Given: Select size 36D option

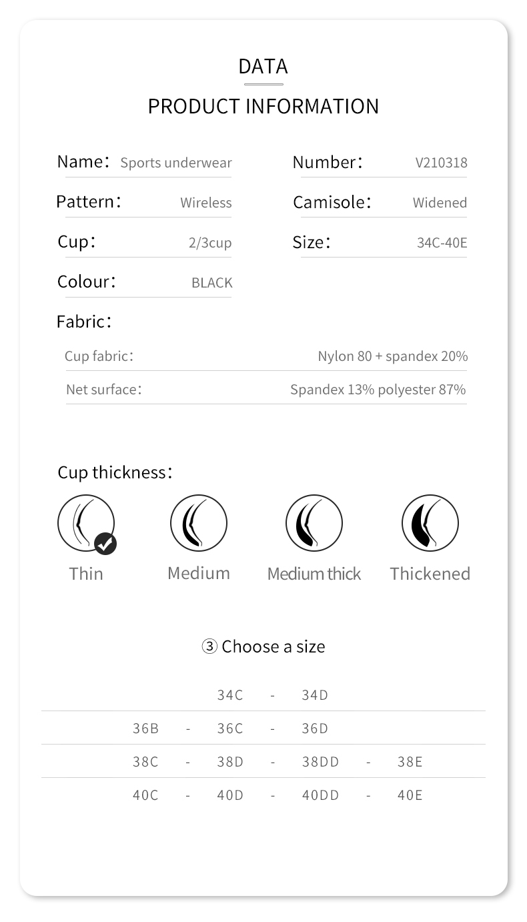Looking at the screenshot, I should [x=315, y=729].
